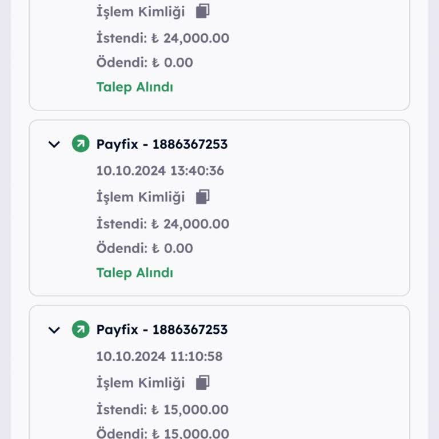Viewport: 439px width, 439px height.
Task: Copy İşlem Kimliği in the topmost partially visible card
Action: click(x=203, y=11)
